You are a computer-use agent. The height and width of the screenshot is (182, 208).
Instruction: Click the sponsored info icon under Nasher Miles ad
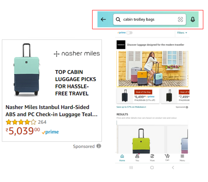(x=99, y=146)
